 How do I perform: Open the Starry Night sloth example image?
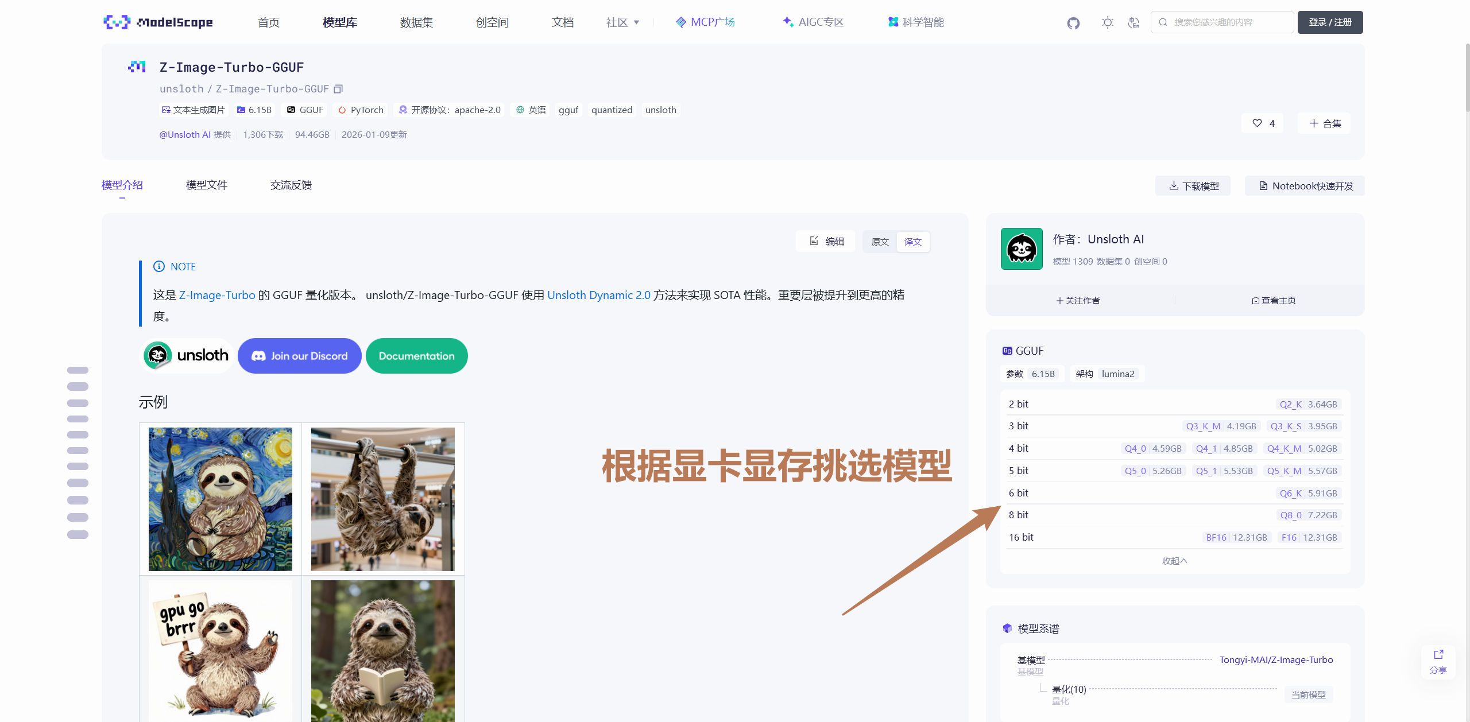220,499
